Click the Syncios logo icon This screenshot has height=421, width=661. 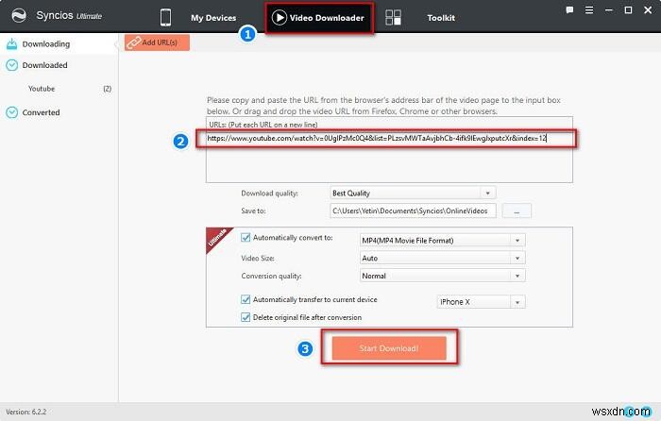[19, 16]
